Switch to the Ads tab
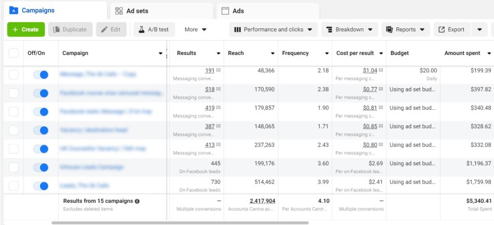Viewport: 494px width, 225px height. point(268,11)
